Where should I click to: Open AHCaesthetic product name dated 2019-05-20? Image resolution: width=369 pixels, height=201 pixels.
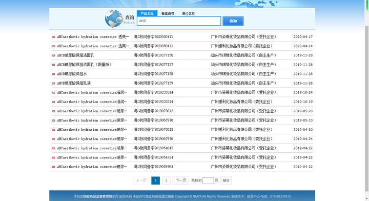pos(92,111)
